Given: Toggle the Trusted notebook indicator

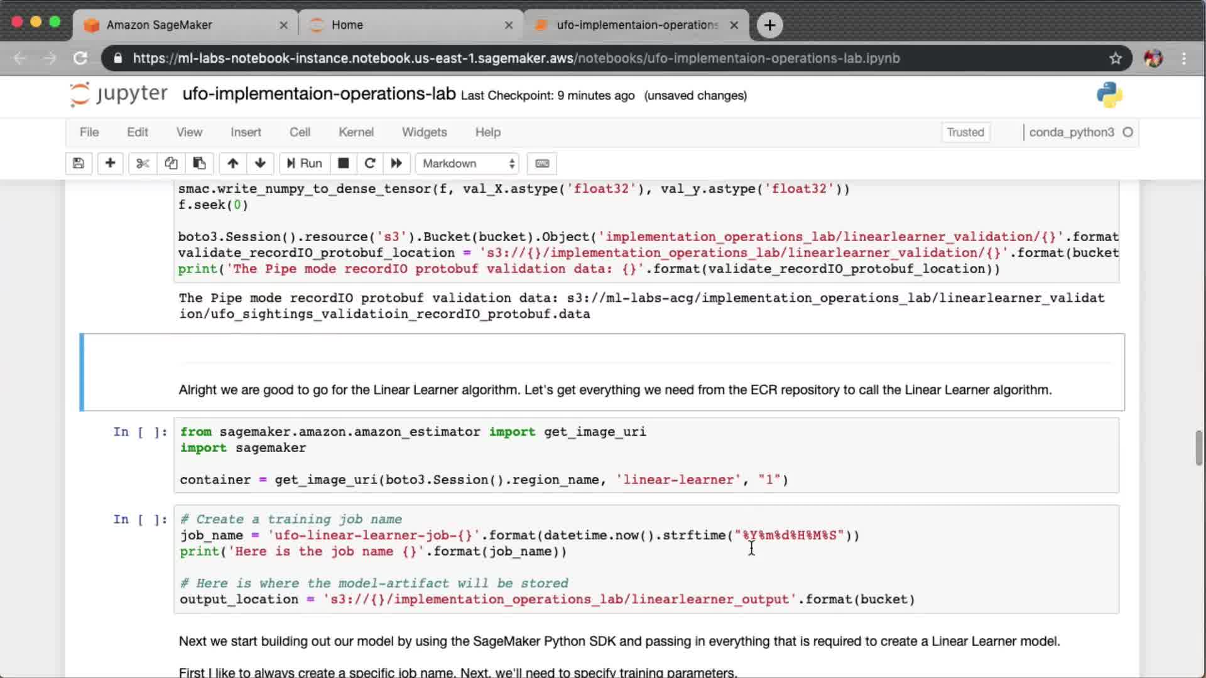Looking at the screenshot, I should [965, 132].
